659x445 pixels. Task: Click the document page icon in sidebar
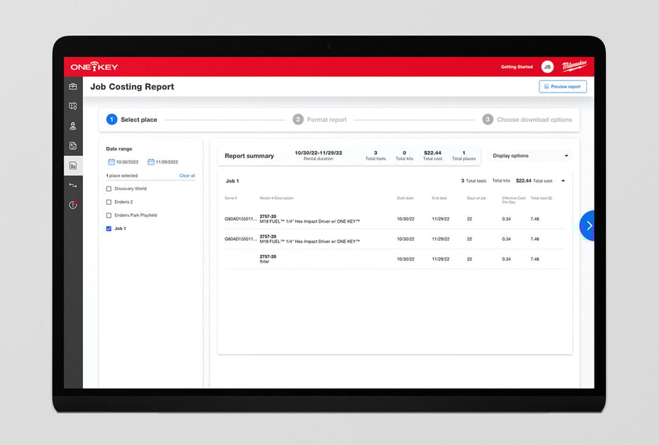pos(73,145)
